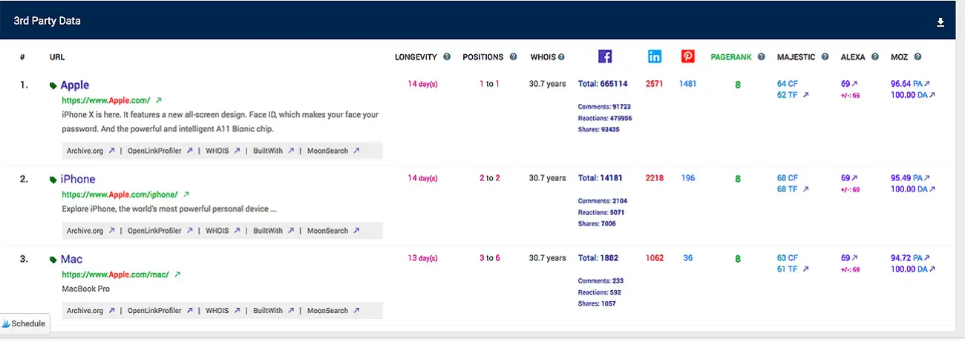Open help for the MOZ column
The image size is (965, 342).
[917, 57]
